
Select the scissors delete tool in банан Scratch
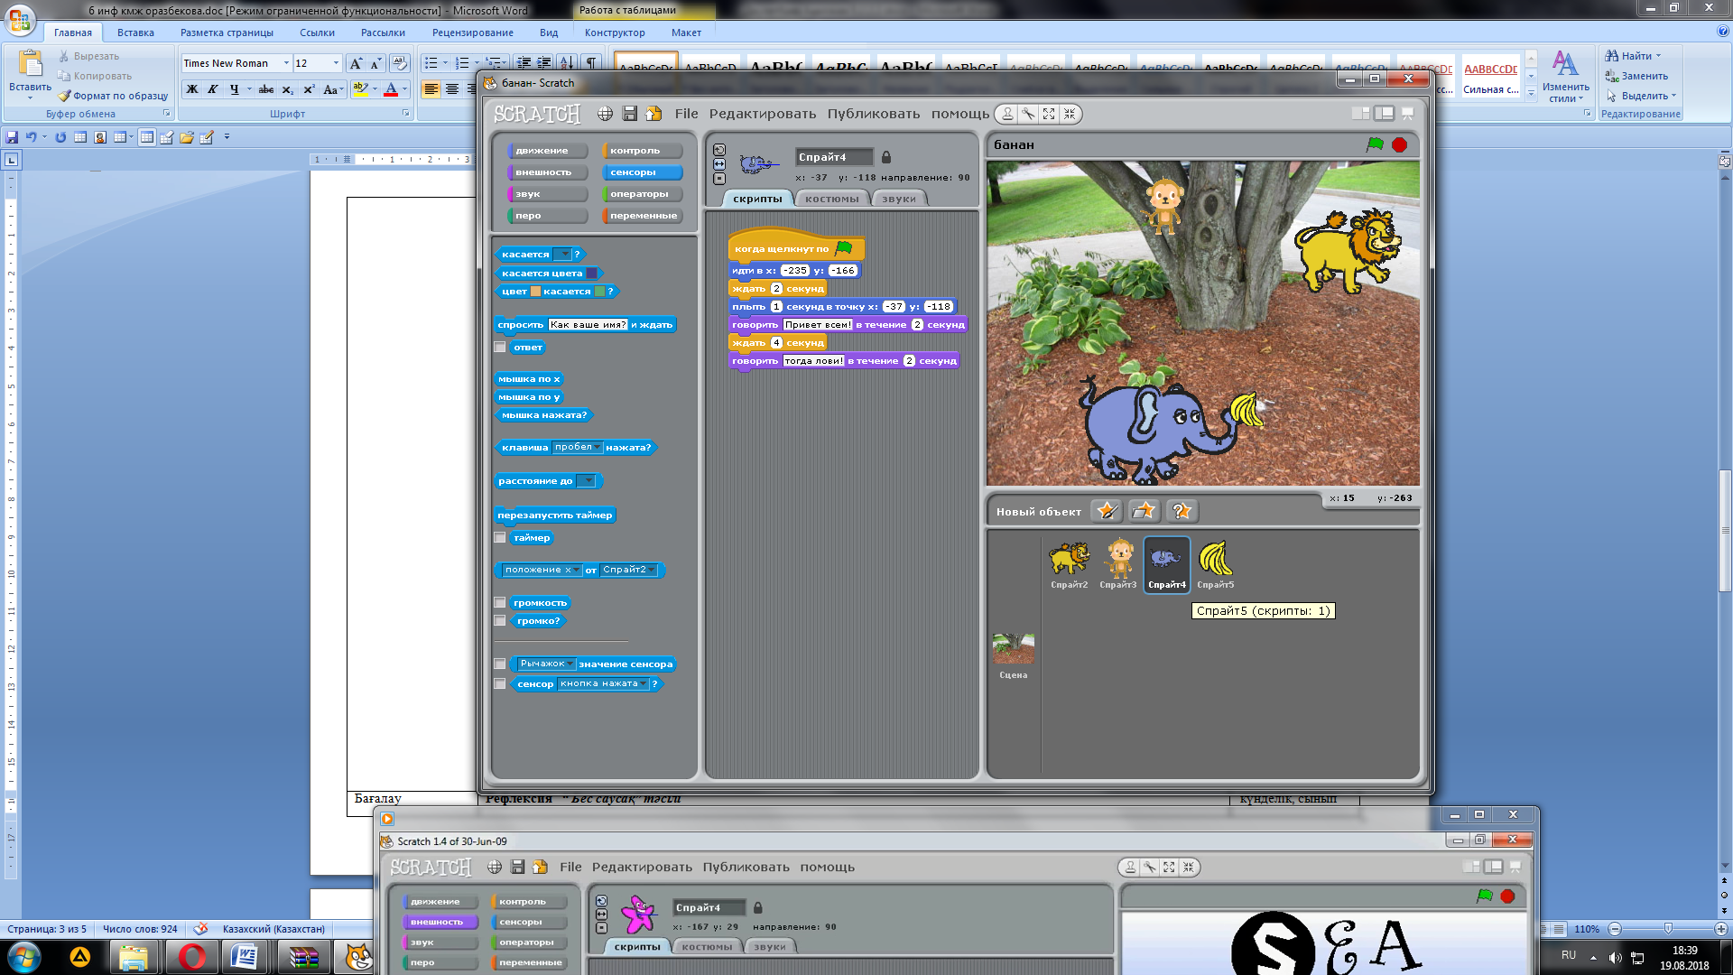point(1028,114)
